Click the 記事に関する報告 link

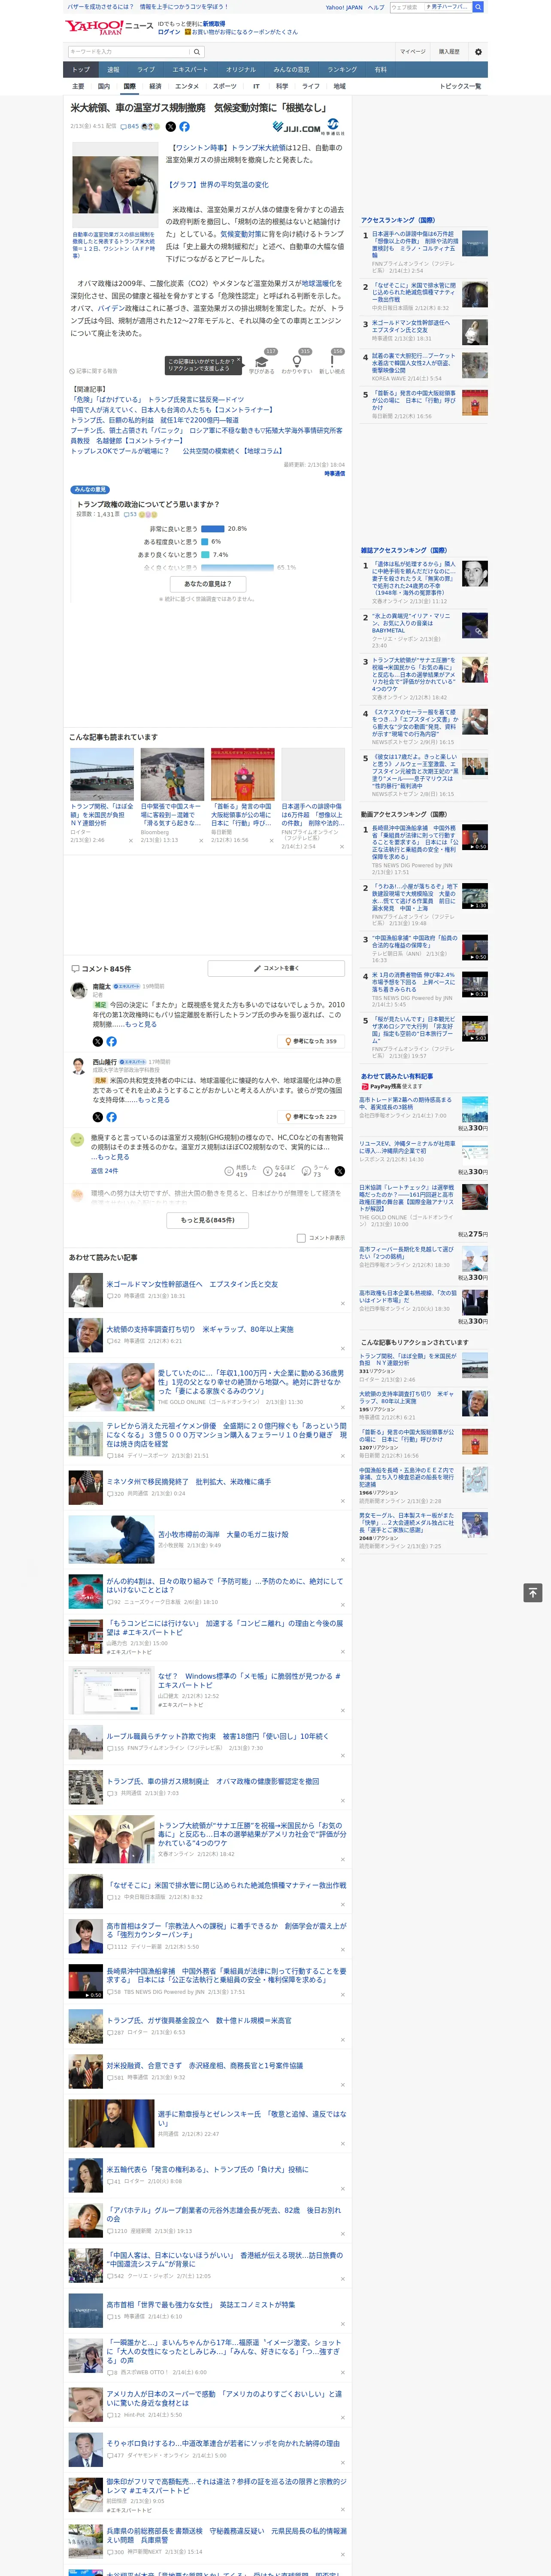click(x=94, y=370)
